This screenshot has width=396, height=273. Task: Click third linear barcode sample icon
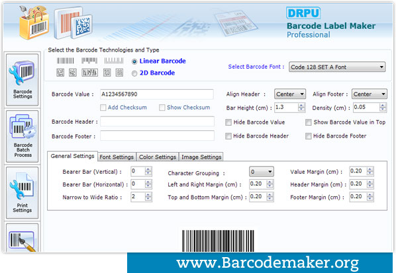point(114,61)
